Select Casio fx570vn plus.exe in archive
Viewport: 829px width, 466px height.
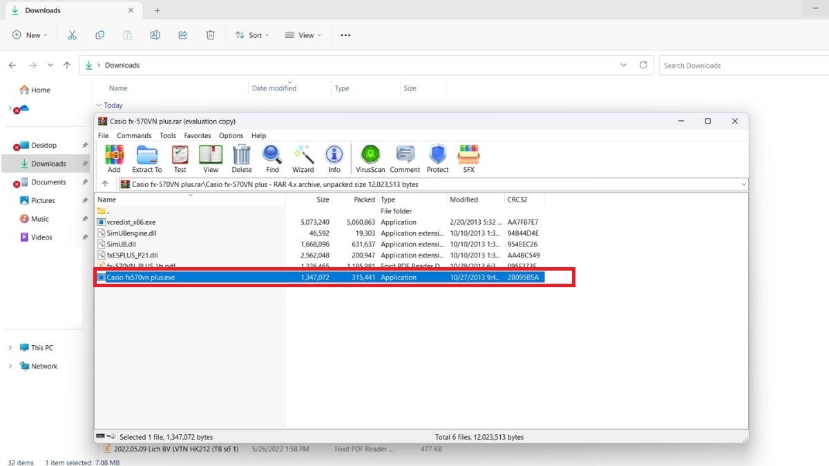click(321, 278)
